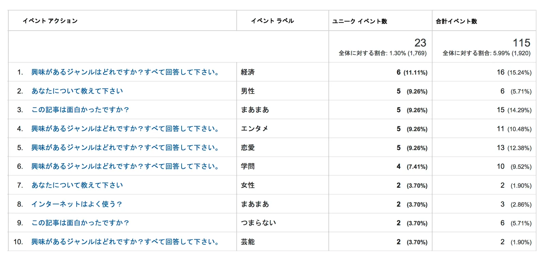Click the 10 (9.52%) total events value
The image size is (544, 261).
(514, 167)
